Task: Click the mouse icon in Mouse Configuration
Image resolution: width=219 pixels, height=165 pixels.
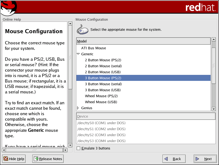Action: click(83, 29)
